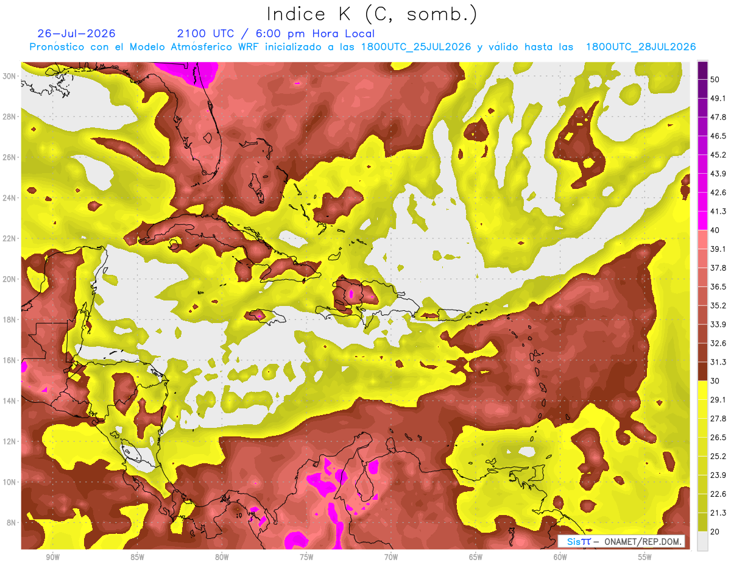
Task: Click the "18N" latitude axis label
Action: [x=9, y=319]
